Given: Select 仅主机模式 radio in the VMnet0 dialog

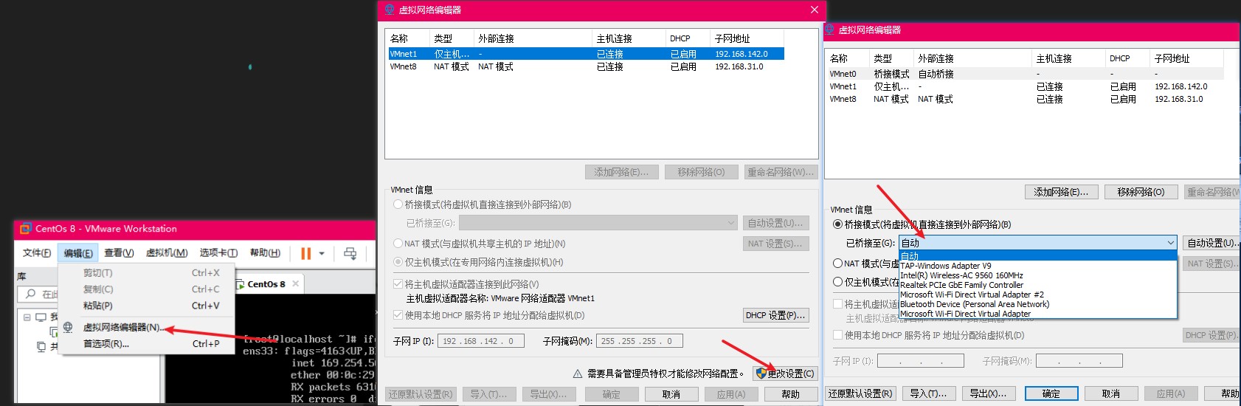Looking at the screenshot, I should click(837, 282).
